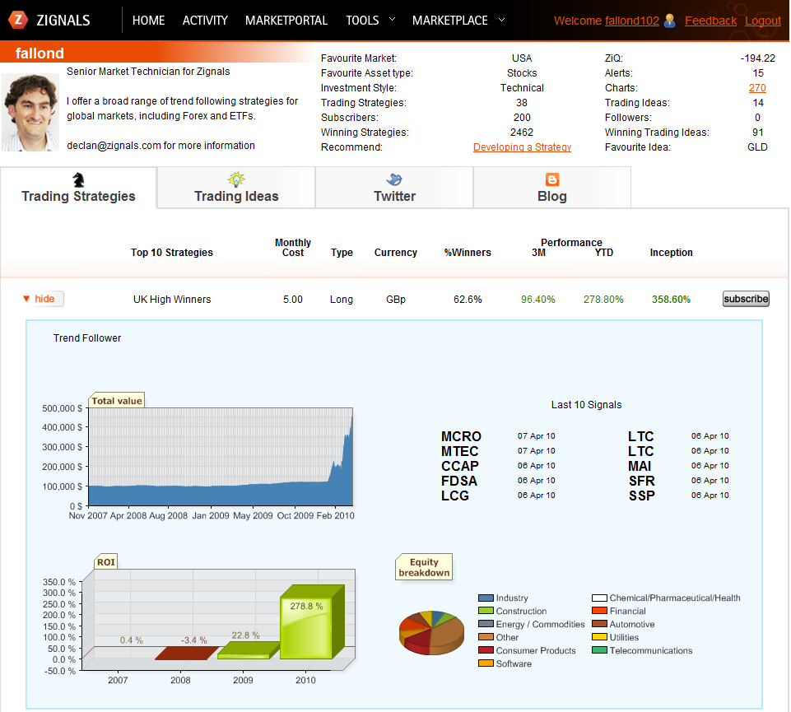The height and width of the screenshot is (712, 791).
Task: Click the equity breakdown pie chart
Action: [431, 633]
